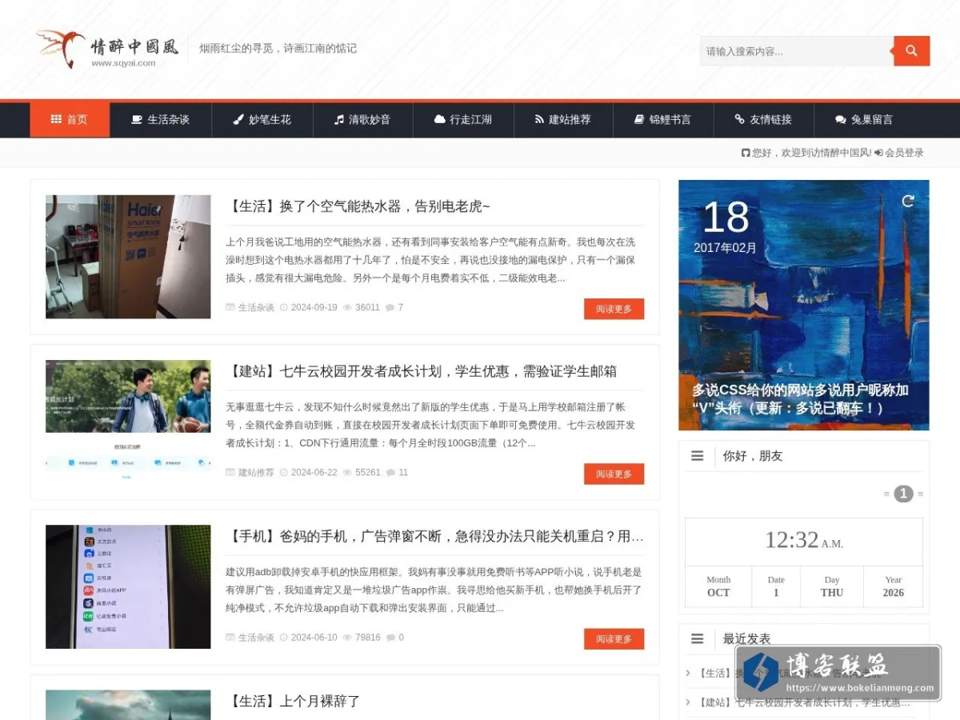The width and height of the screenshot is (960, 720).
Task: Open the post 【生活】上个月裸辞了
Action: click(x=294, y=701)
